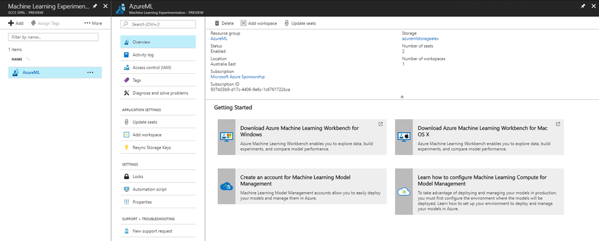
Task: Click the Overview flask icon in sidebar
Action: click(x=126, y=42)
